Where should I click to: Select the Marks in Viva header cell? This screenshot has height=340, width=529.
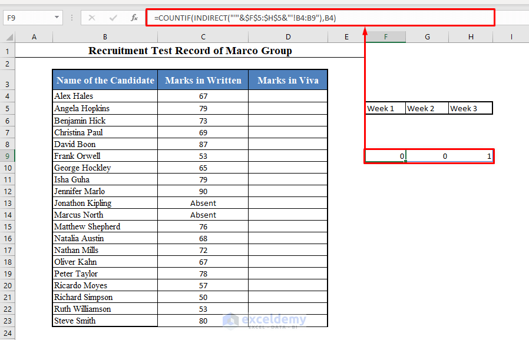point(287,79)
